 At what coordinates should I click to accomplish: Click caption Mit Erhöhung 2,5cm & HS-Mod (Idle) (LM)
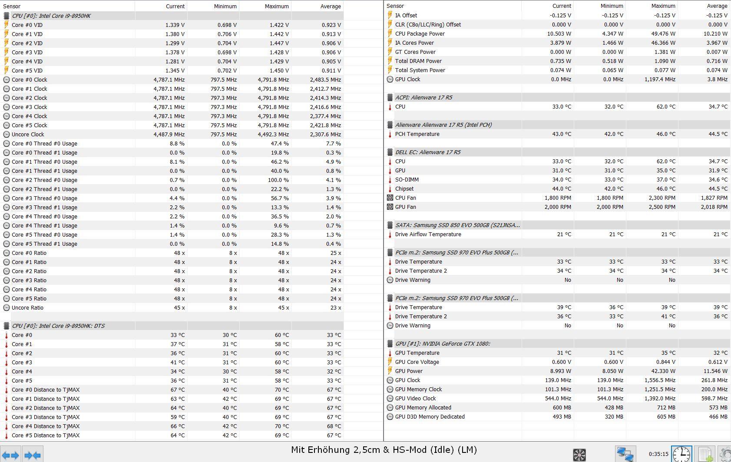(x=384, y=450)
